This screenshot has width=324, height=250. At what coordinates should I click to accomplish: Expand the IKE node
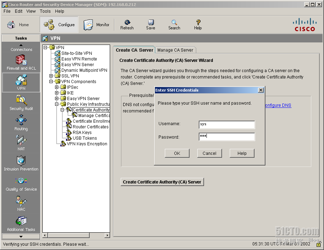pyautogui.click(x=56, y=93)
